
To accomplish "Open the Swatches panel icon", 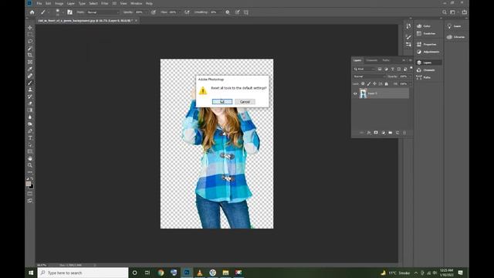I will pos(419,33).
